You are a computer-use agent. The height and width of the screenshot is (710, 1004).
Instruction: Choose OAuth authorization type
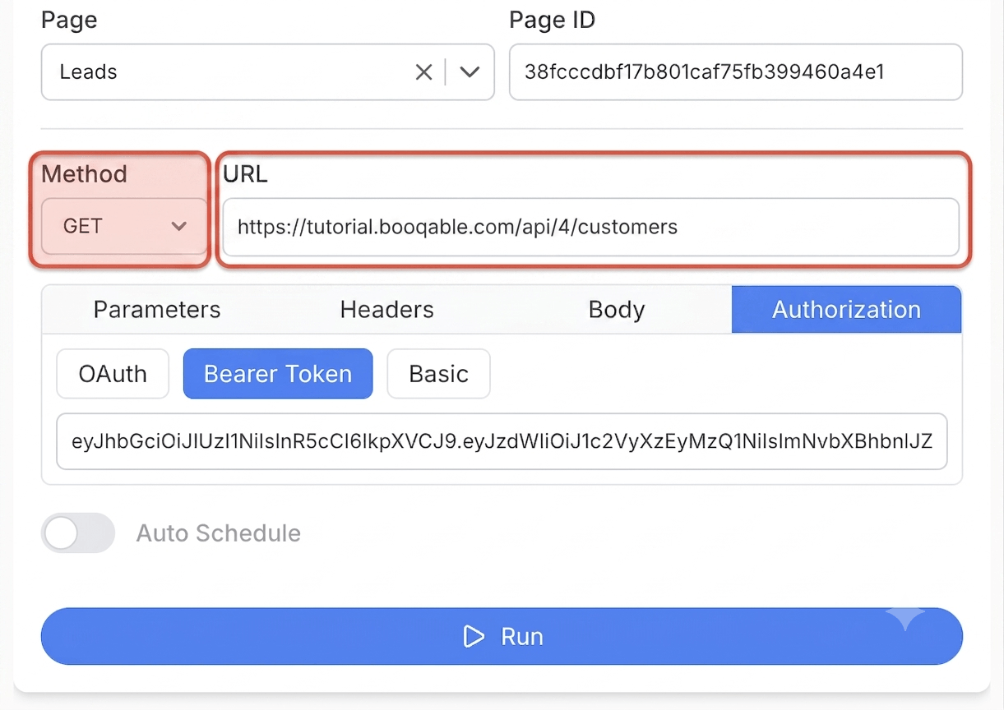(x=113, y=374)
